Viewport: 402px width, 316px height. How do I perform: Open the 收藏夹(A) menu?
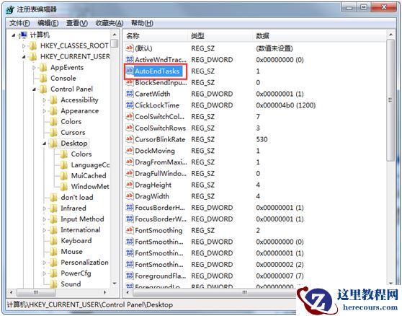(x=110, y=23)
